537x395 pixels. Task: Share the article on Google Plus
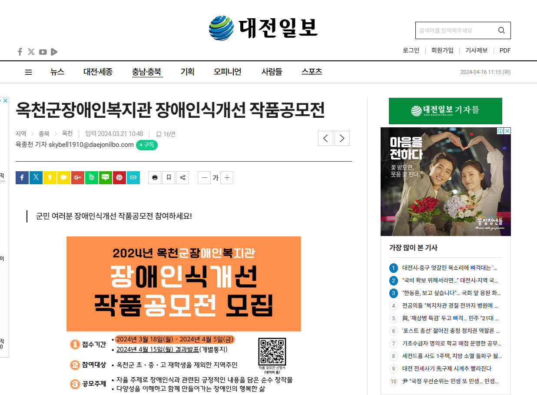(77, 177)
